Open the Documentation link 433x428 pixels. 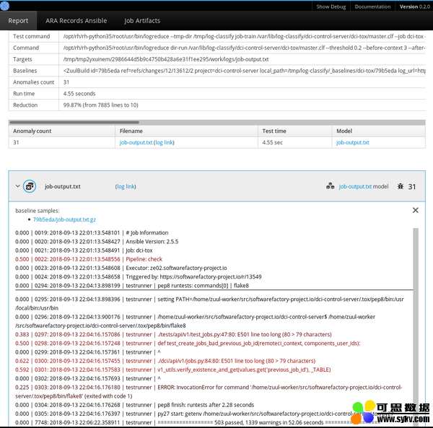(x=372, y=6)
